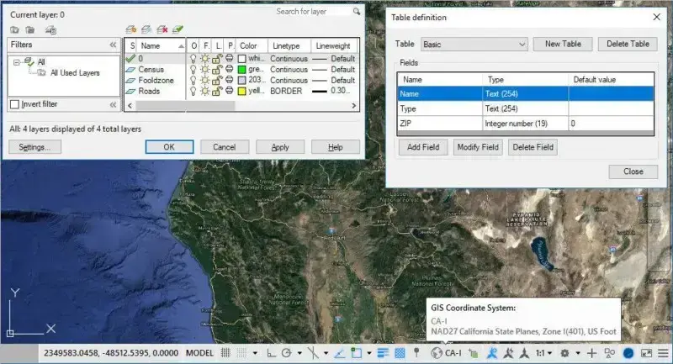This screenshot has width=673, height=364.
Task: Lock the Roads layer padlock icon
Action: coord(218,91)
